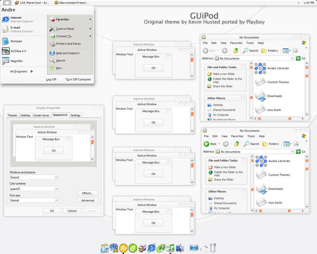Click the 158. Planet Soul taskbar button
Screen dimensions: 317x254
(32, 3)
